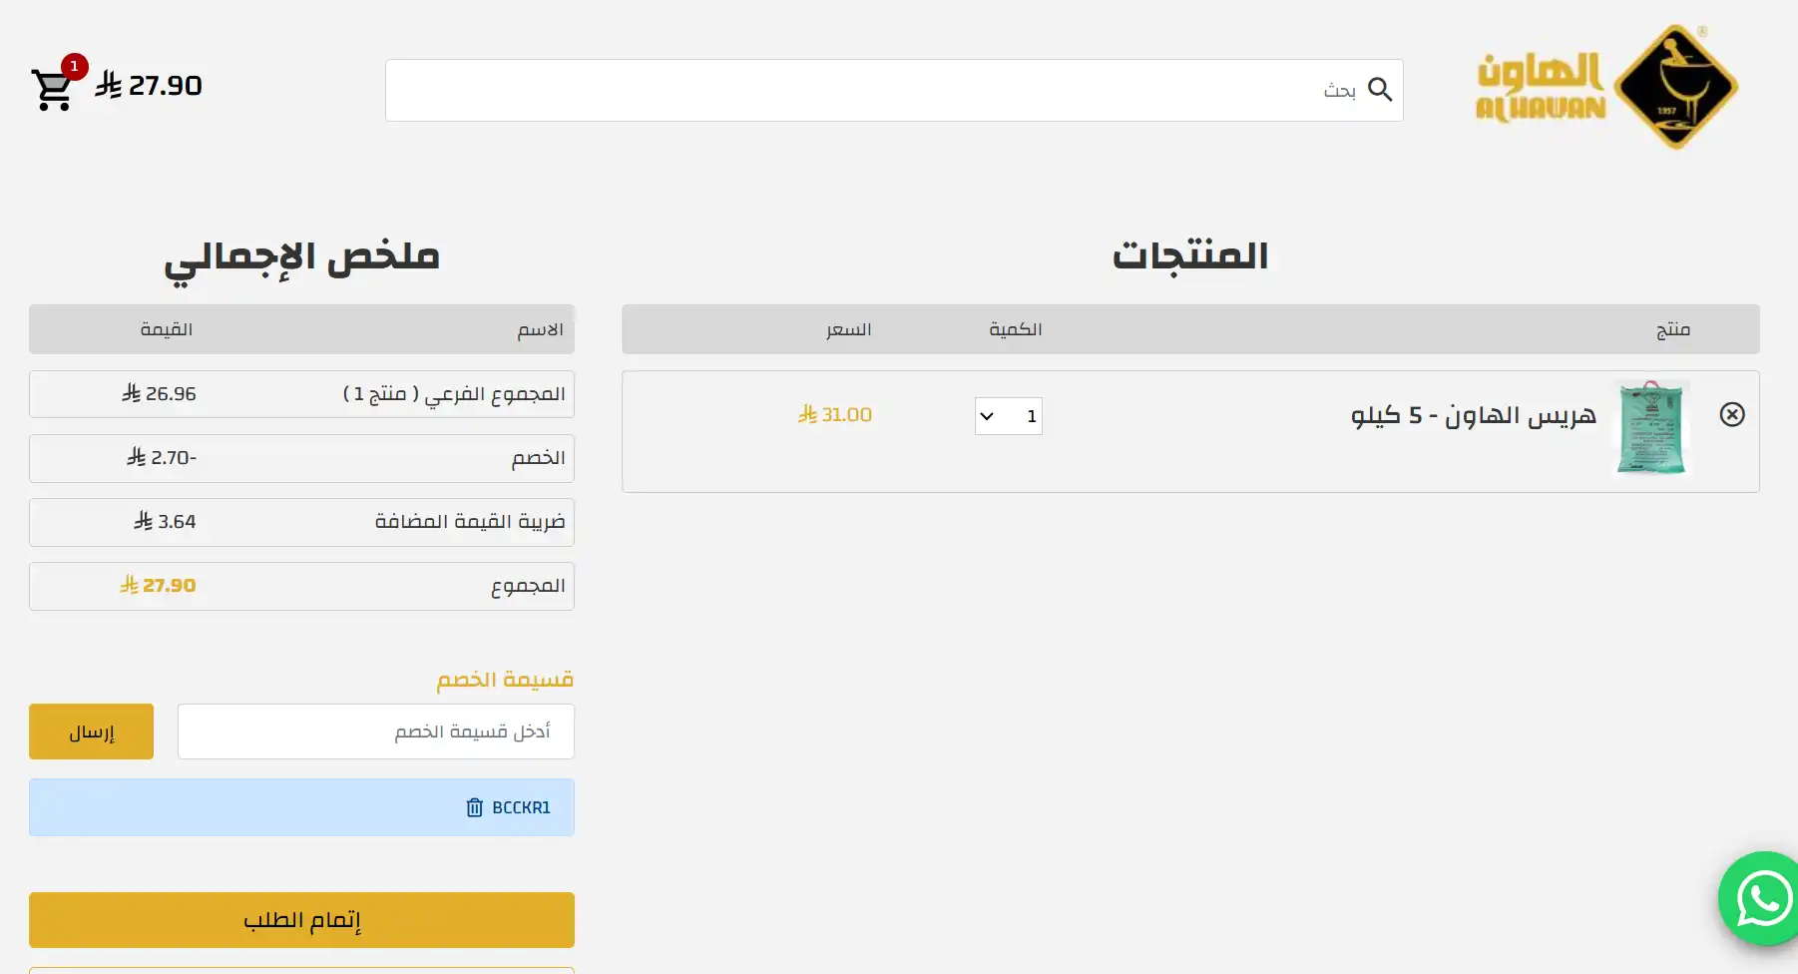Click the المنتجات heading
Viewport: 1798px width, 974px height.
1190,255
